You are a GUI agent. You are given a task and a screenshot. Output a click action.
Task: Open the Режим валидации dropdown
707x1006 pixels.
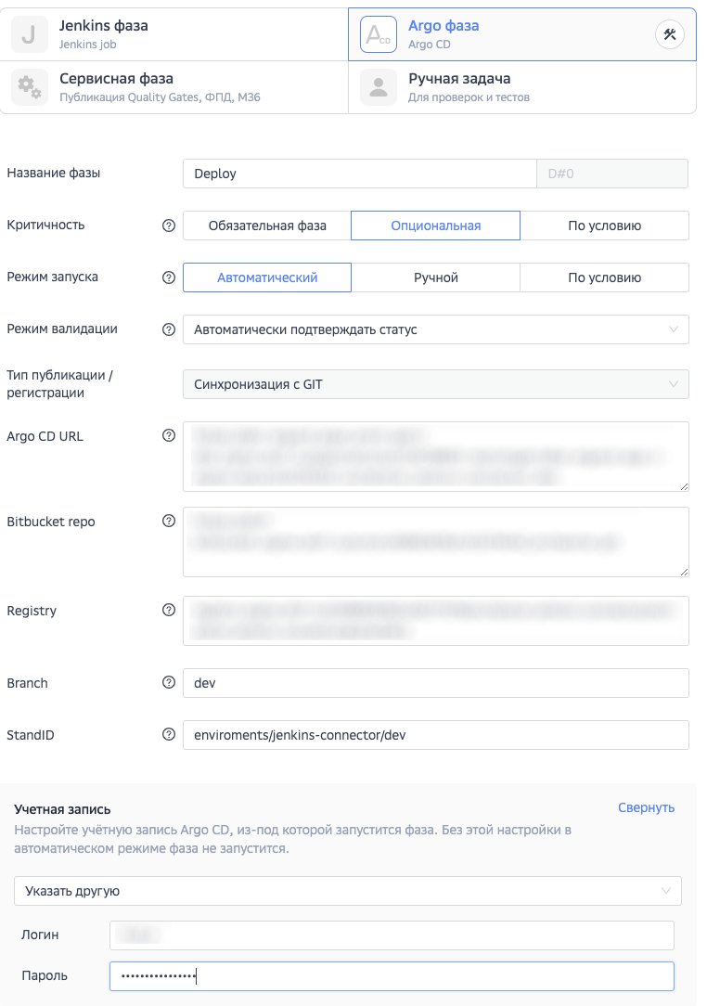coord(436,329)
